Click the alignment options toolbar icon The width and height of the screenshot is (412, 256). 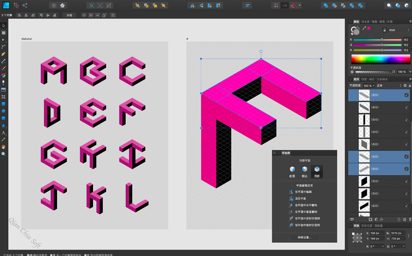coord(248,6)
